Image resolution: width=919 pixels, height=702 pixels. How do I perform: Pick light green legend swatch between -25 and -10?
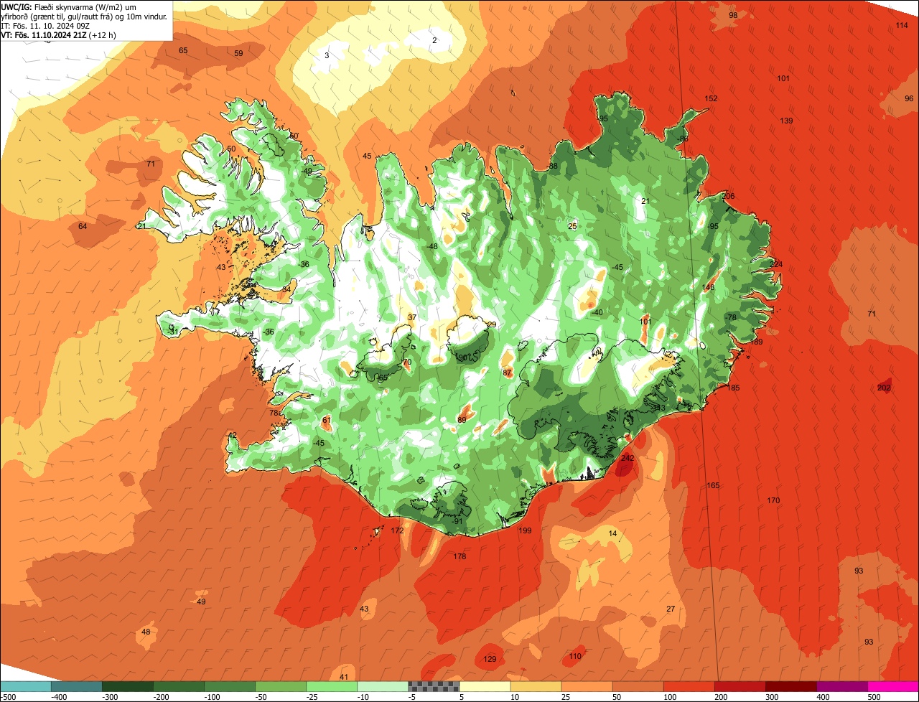[x=332, y=686]
